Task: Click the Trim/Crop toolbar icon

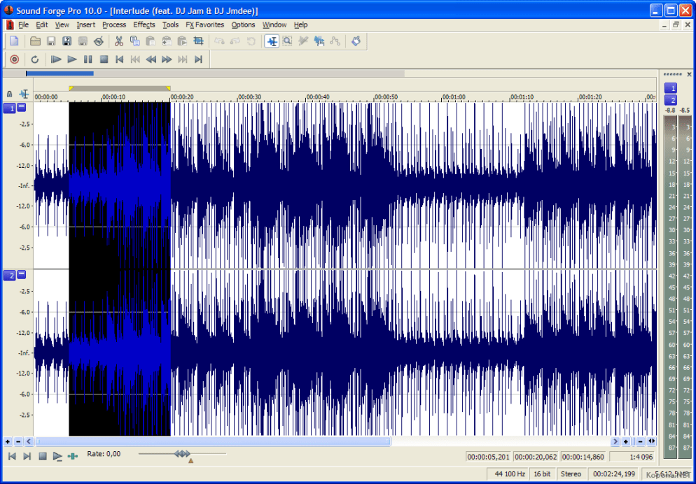Action: coord(199,41)
